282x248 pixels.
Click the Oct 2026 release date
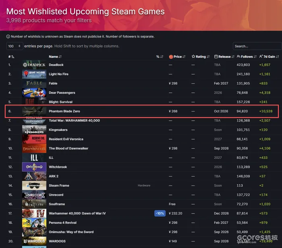pyautogui.click(x=221, y=111)
